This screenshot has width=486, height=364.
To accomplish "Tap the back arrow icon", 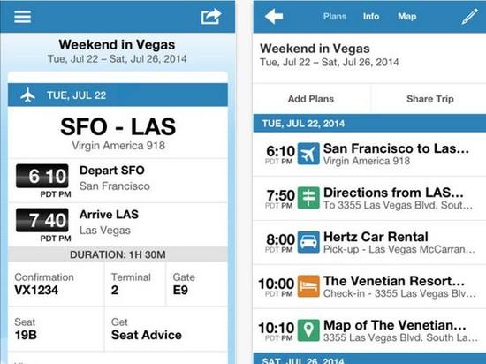I will 274,16.
